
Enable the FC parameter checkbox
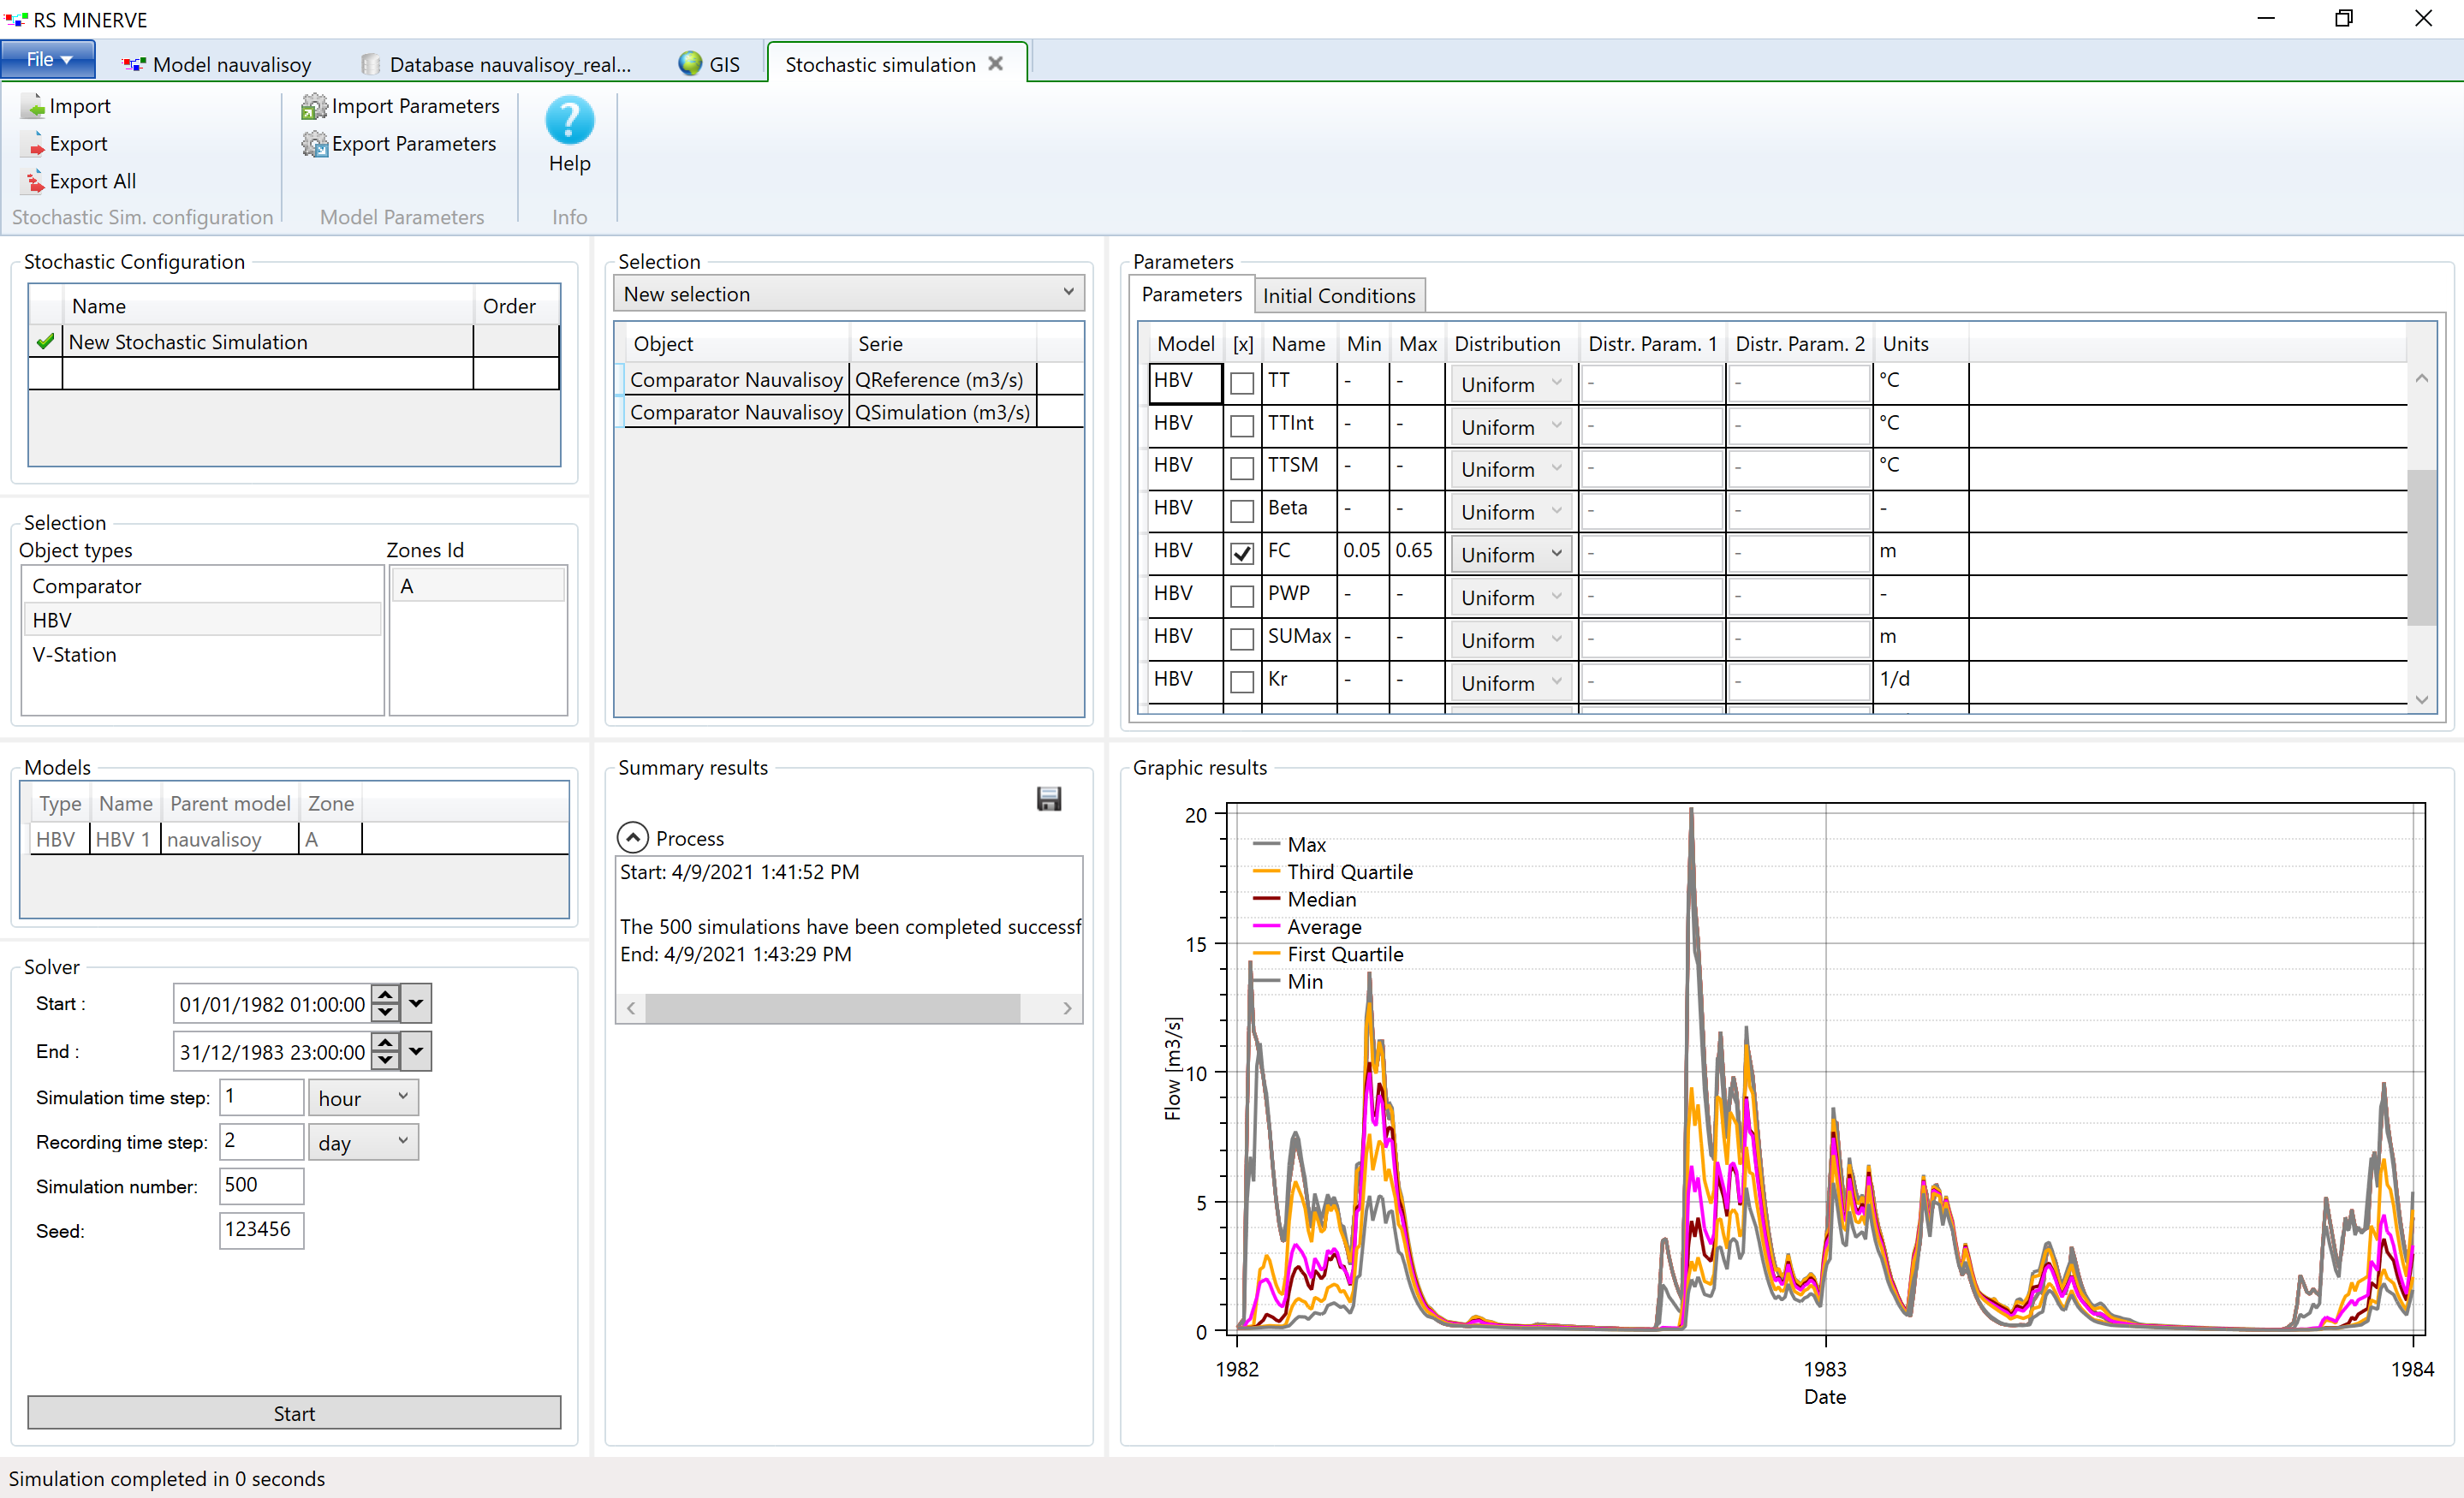[x=1241, y=551]
